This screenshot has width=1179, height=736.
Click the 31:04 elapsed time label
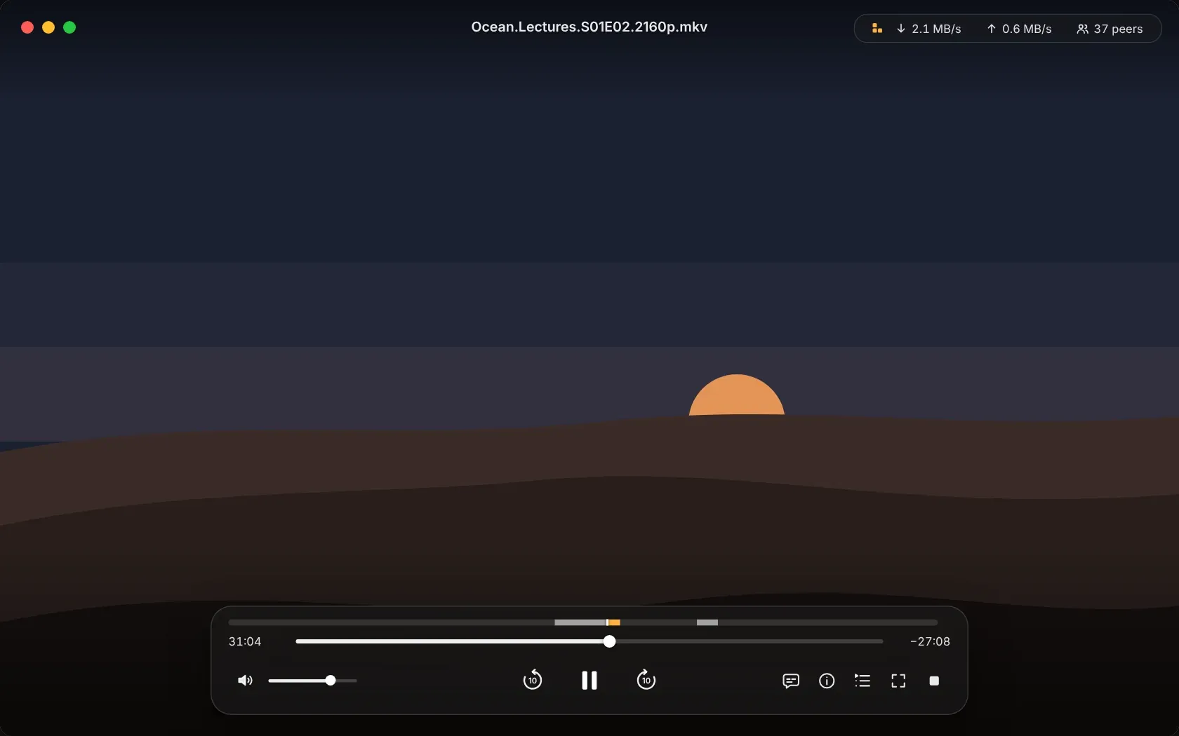point(245,641)
